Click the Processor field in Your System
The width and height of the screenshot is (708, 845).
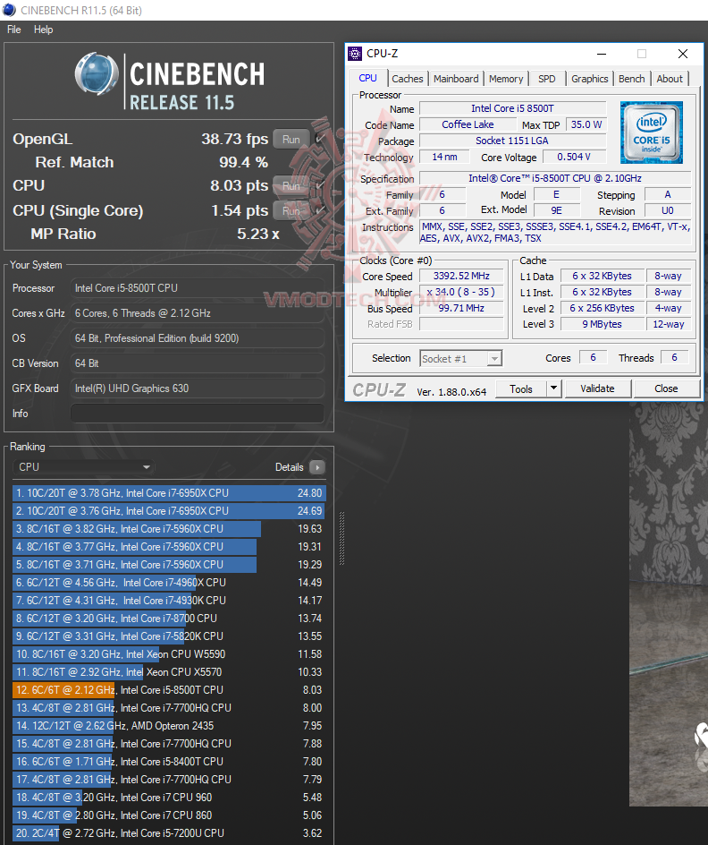(197, 288)
